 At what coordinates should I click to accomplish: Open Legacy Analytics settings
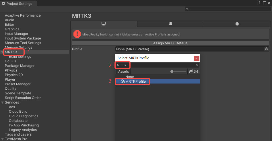point(23,130)
